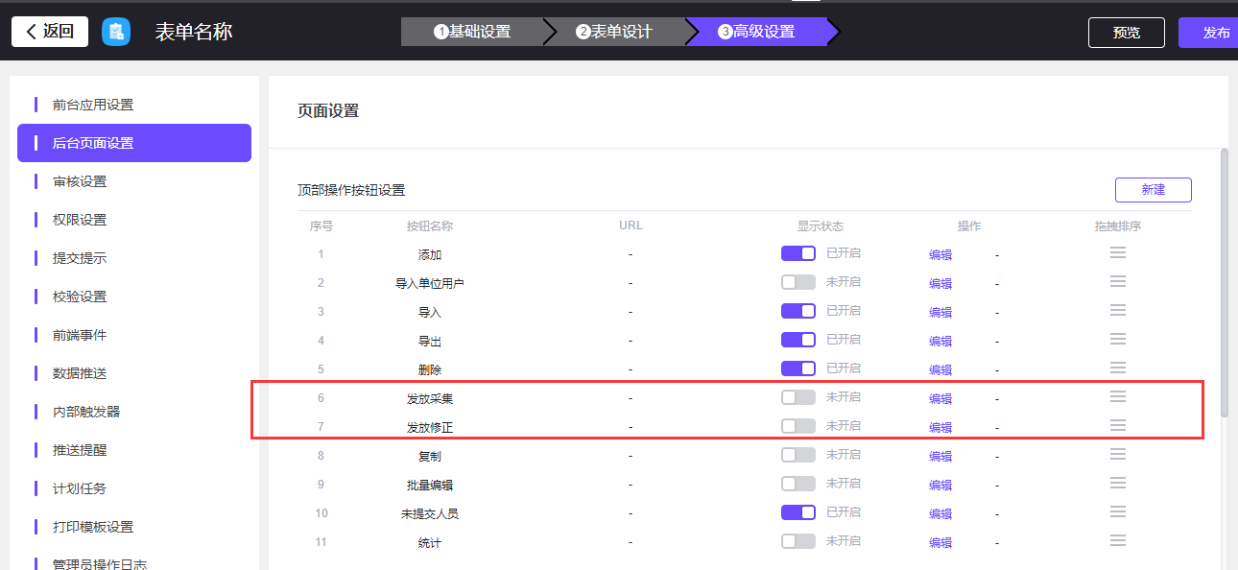The width and height of the screenshot is (1238, 570).
Task: Click the 拖拽排序 column header
Action: (1118, 226)
